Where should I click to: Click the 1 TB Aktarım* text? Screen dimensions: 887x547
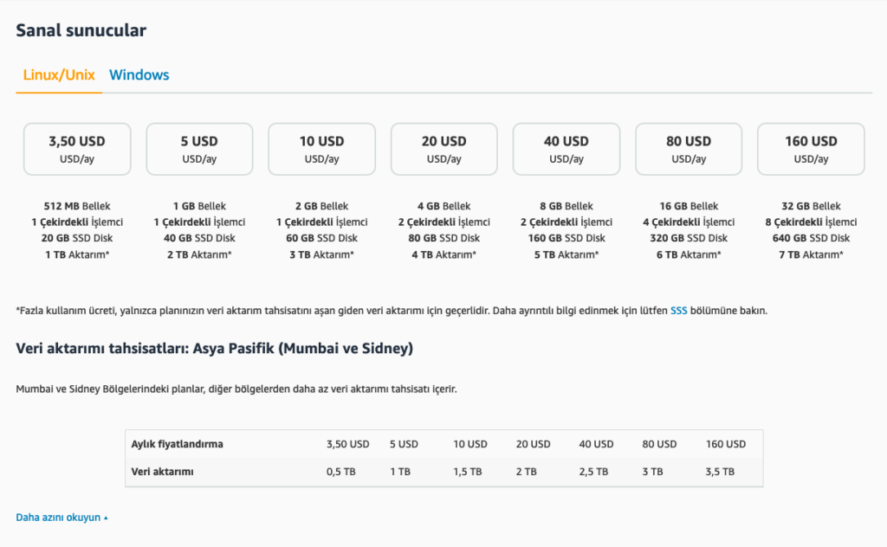[77, 254]
